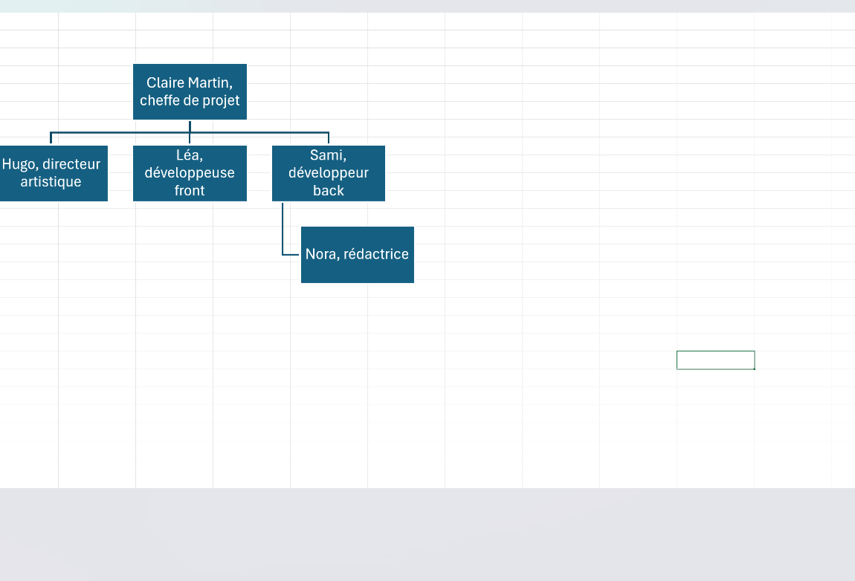This screenshot has width=855, height=581.
Task: Select the connector stub above the Hugo box
Action: (x=51, y=138)
